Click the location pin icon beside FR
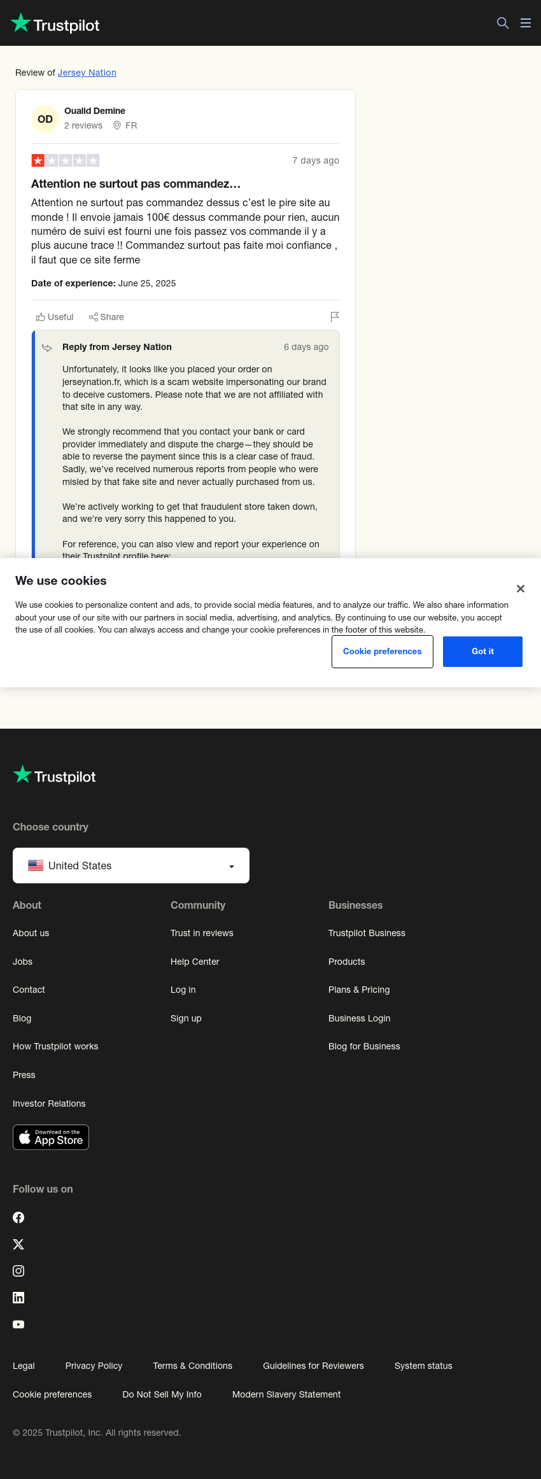 click(x=117, y=125)
